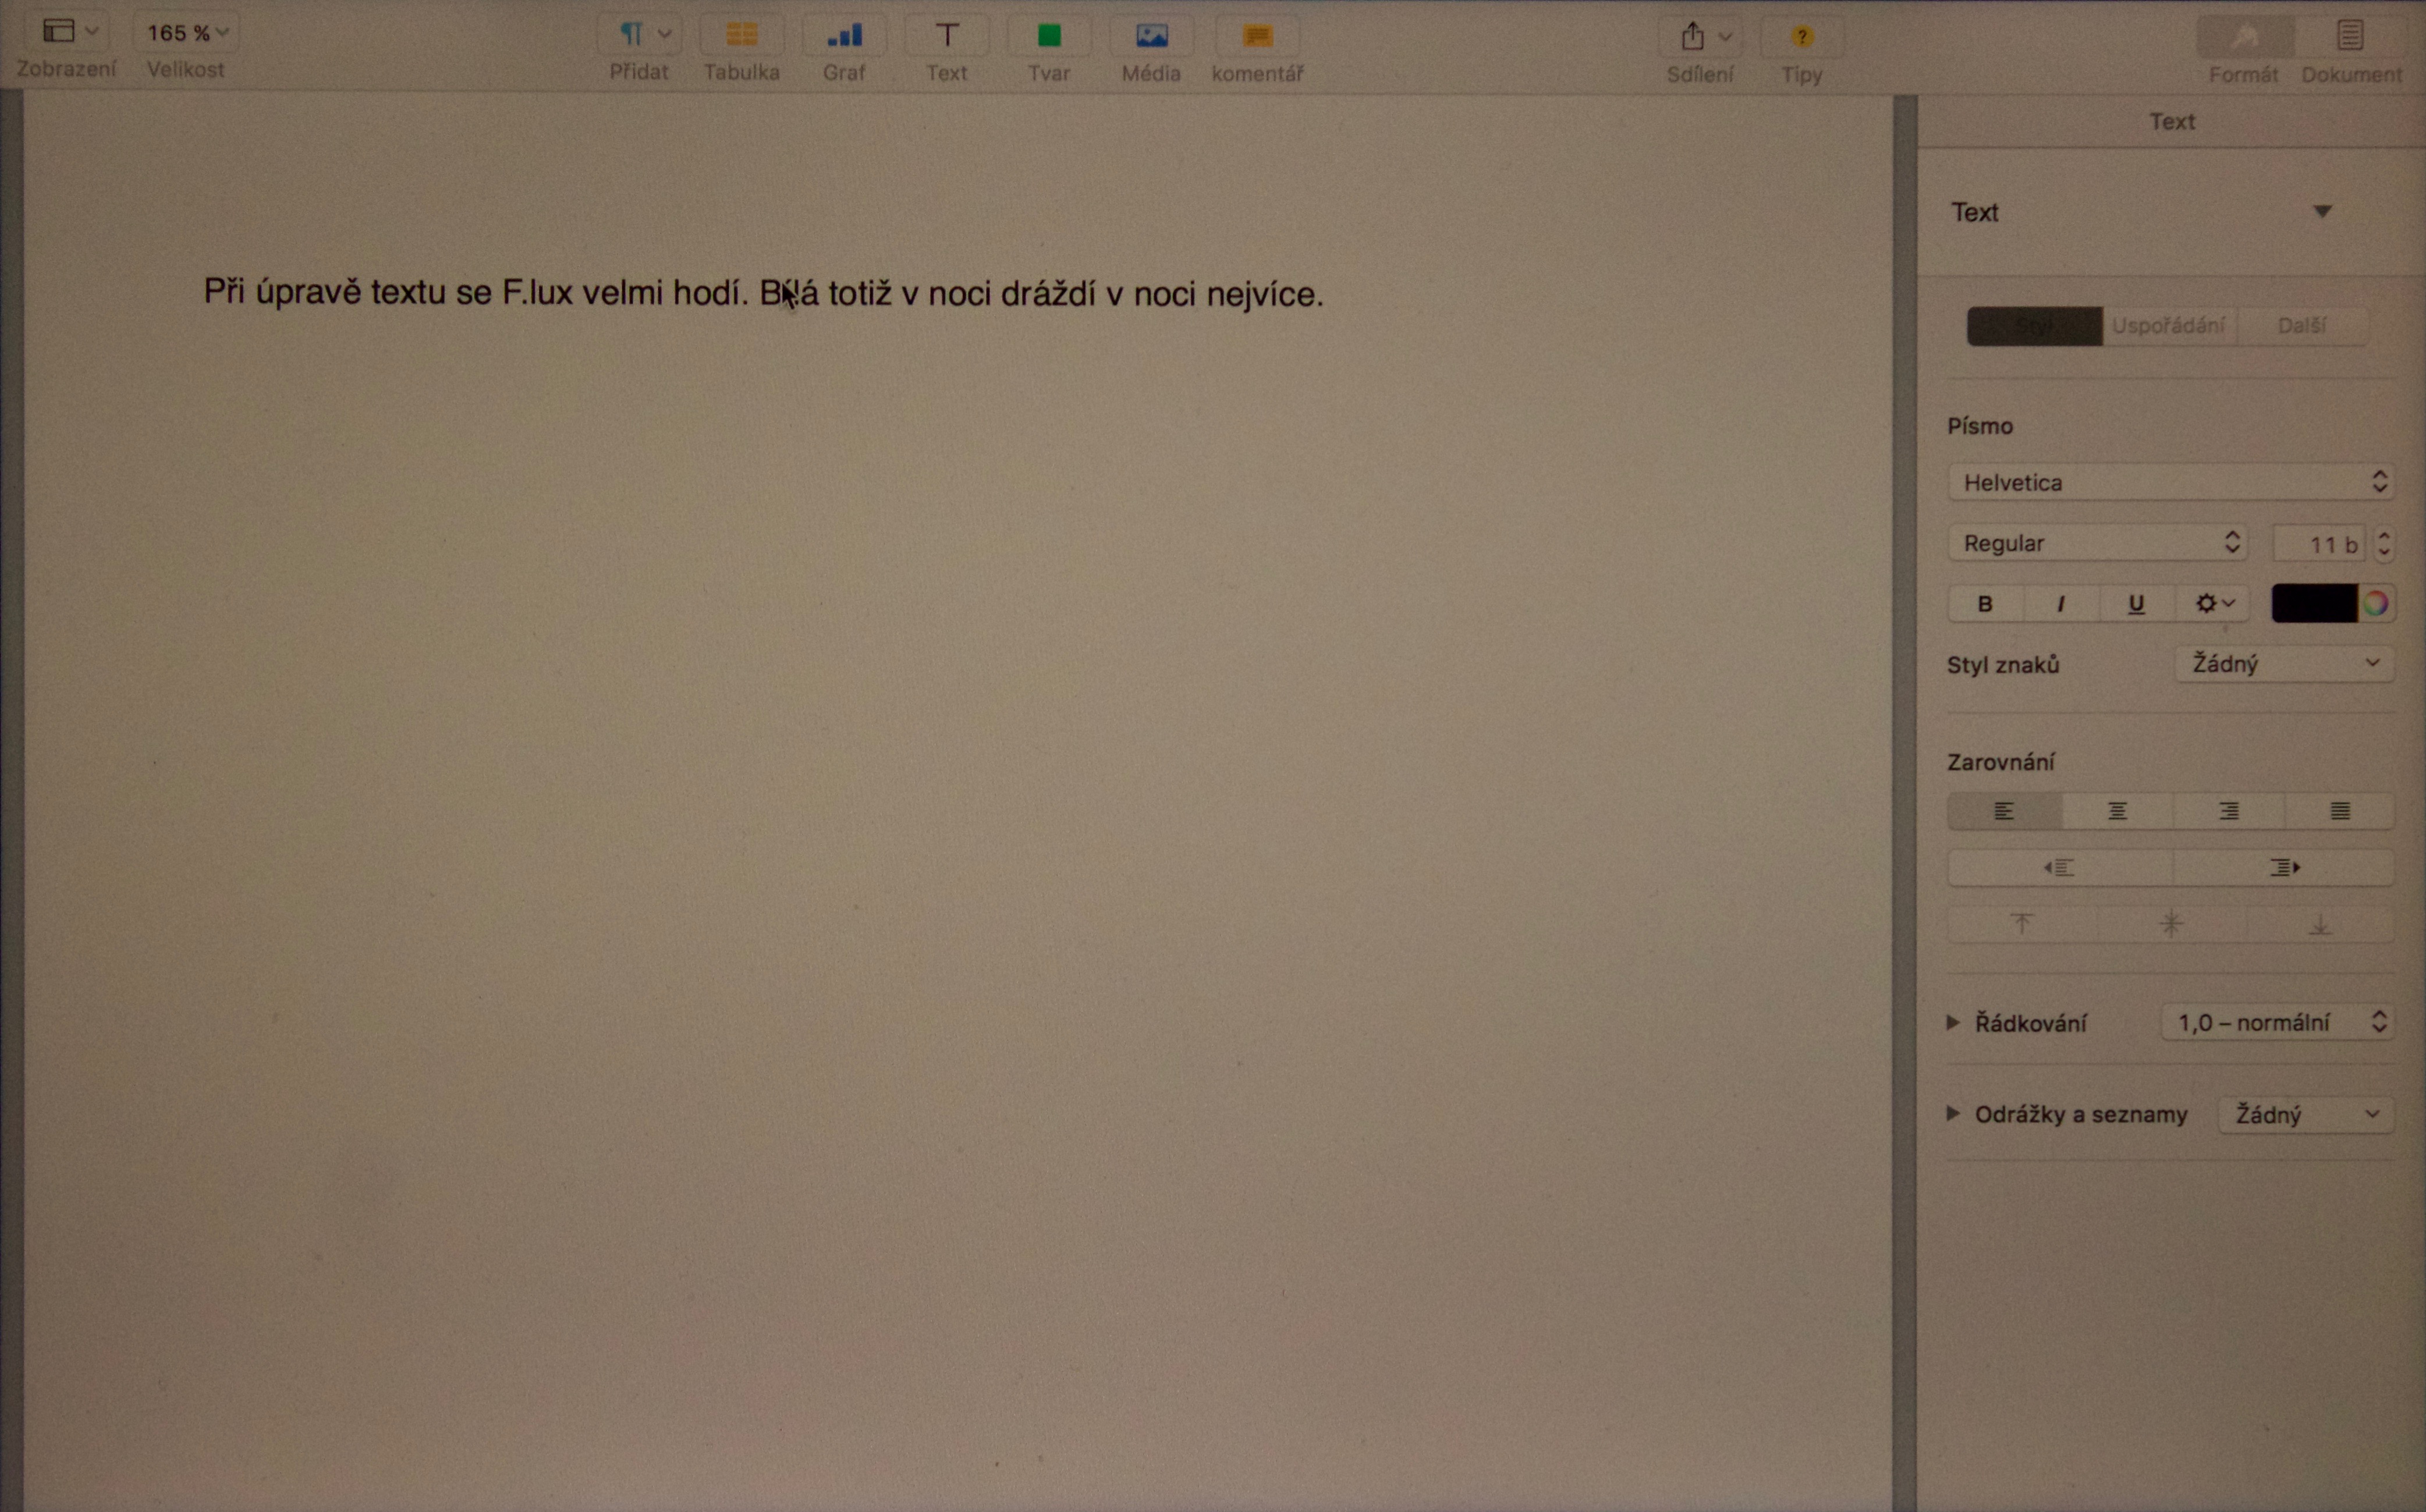Add a komentář comment
The height and width of the screenshot is (1512, 2426).
pyautogui.click(x=1257, y=36)
